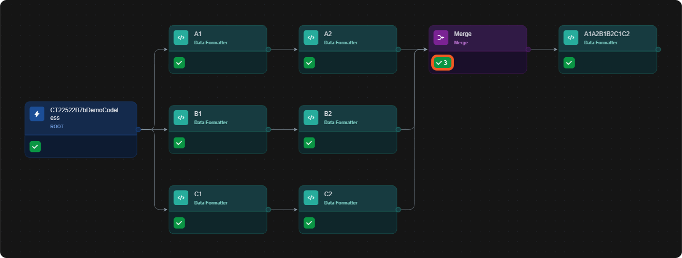This screenshot has height=258, width=682.
Task: Click the green status check on A1
Action: [x=179, y=63]
